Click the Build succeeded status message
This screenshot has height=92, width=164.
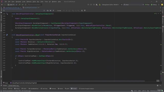17,91
